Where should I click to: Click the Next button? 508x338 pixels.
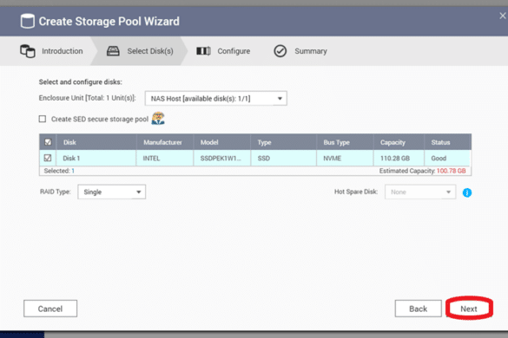pyautogui.click(x=469, y=309)
